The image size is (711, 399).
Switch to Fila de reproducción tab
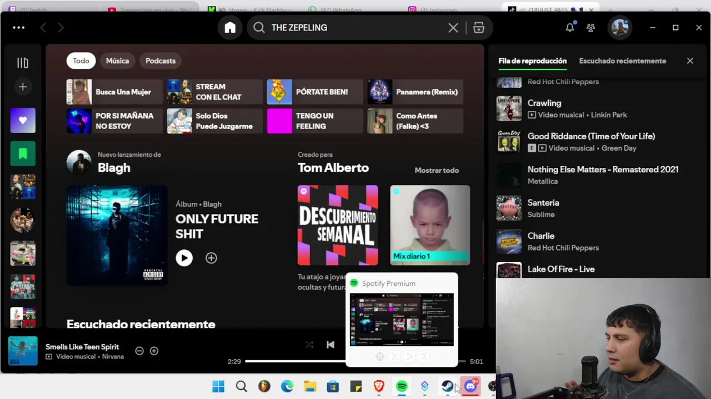click(x=532, y=61)
